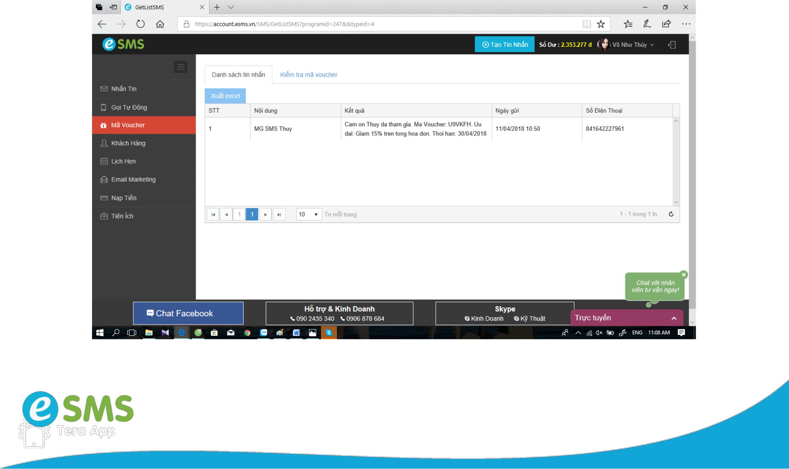This screenshot has width=789, height=469.
Task: Open Skype Kinh Doanh link
Action: pyautogui.click(x=484, y=319)
